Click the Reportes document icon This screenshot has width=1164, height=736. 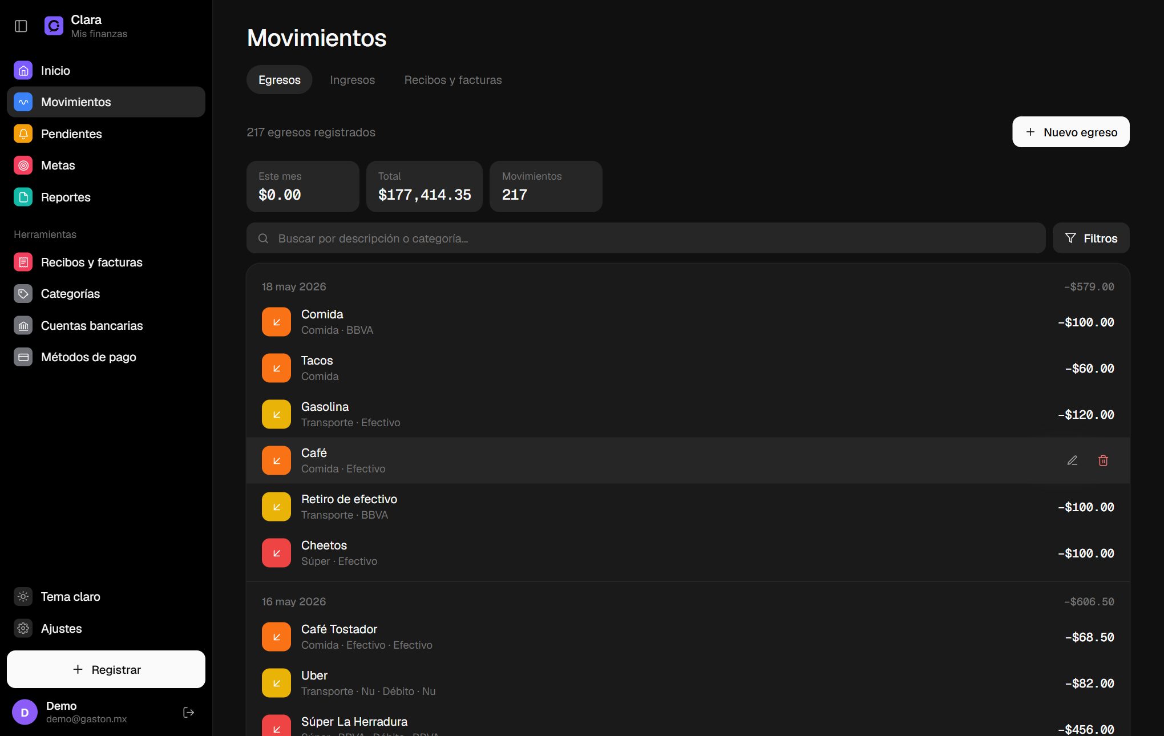tap(23, 197)
